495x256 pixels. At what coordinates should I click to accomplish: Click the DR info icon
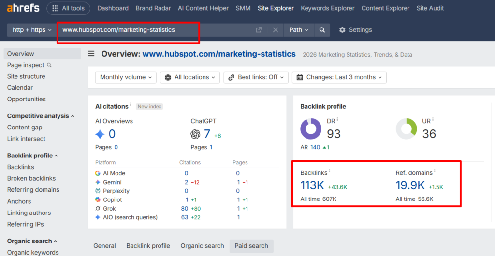point(337,119)
